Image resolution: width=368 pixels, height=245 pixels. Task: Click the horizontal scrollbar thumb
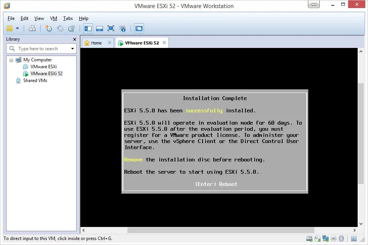221,230
